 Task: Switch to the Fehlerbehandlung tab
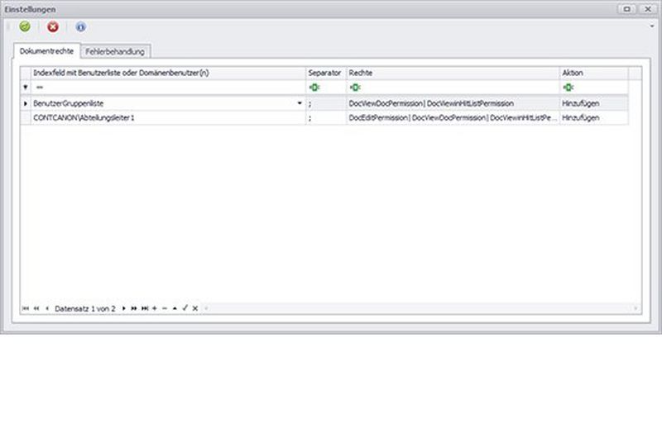(115, 51)
